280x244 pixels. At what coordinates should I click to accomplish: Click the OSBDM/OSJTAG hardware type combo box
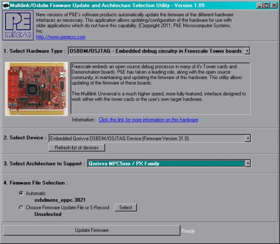(x=159, y=51)
